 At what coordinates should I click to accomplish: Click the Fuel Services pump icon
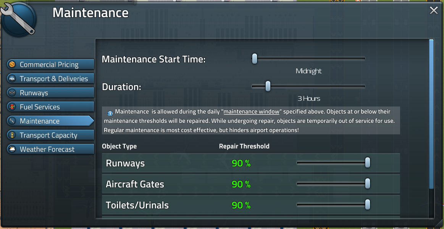12,107
